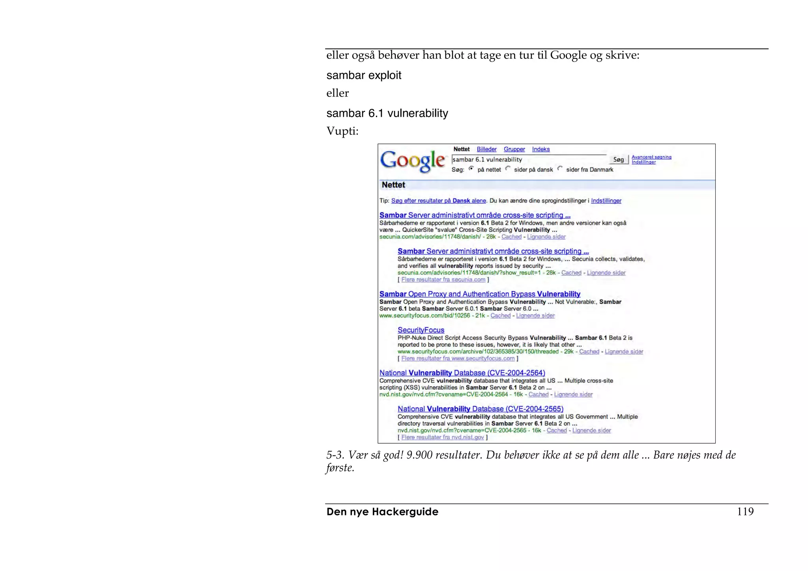
Task: Click the 'Vupti:' text
Action: point(342,131)
